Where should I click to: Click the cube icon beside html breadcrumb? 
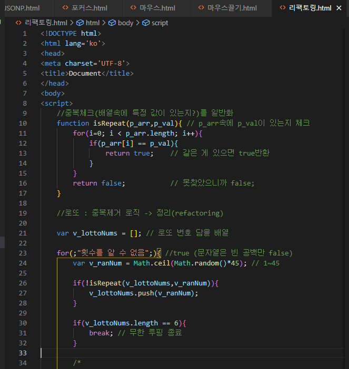[x=80, y=23]
